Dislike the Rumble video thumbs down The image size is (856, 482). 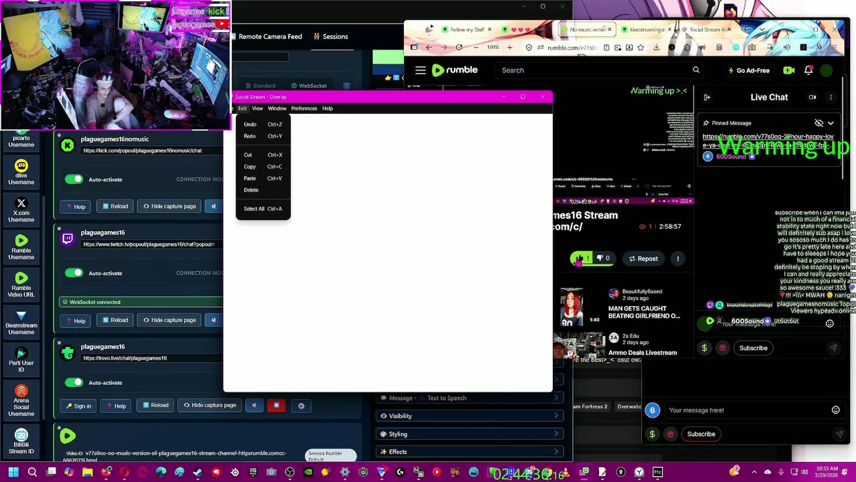tap(603, 258)
